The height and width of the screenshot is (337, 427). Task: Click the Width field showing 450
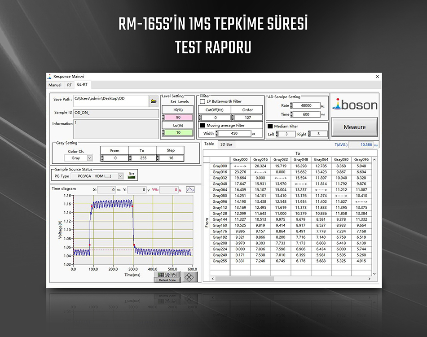pos(234,133)
